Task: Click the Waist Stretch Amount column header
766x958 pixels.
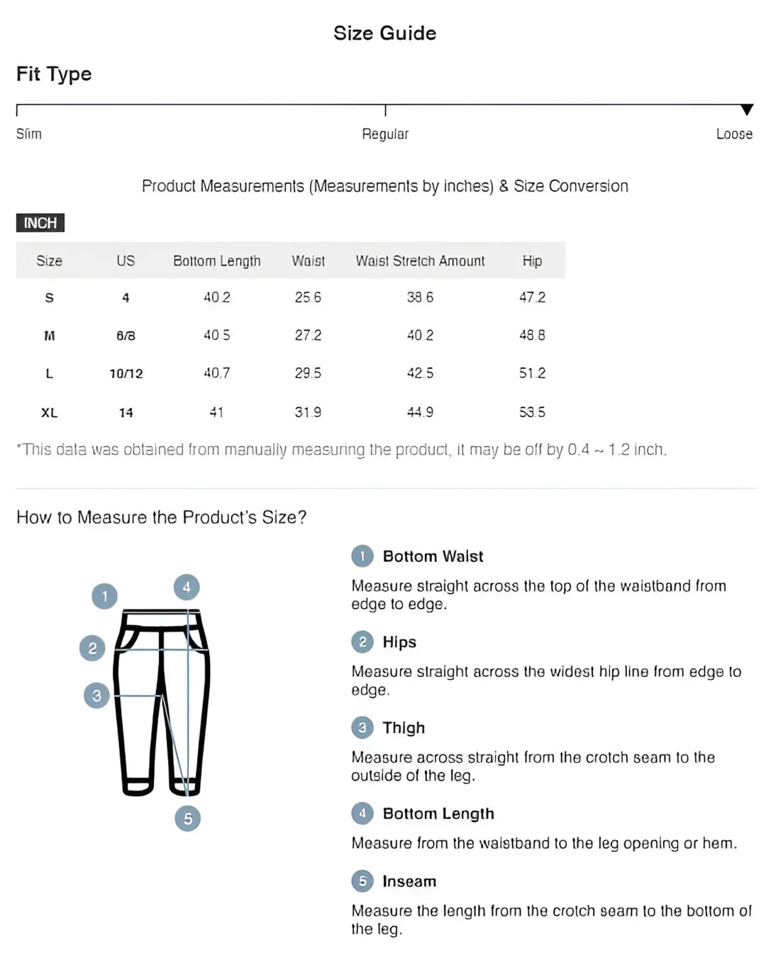Action: pos(420,261)
